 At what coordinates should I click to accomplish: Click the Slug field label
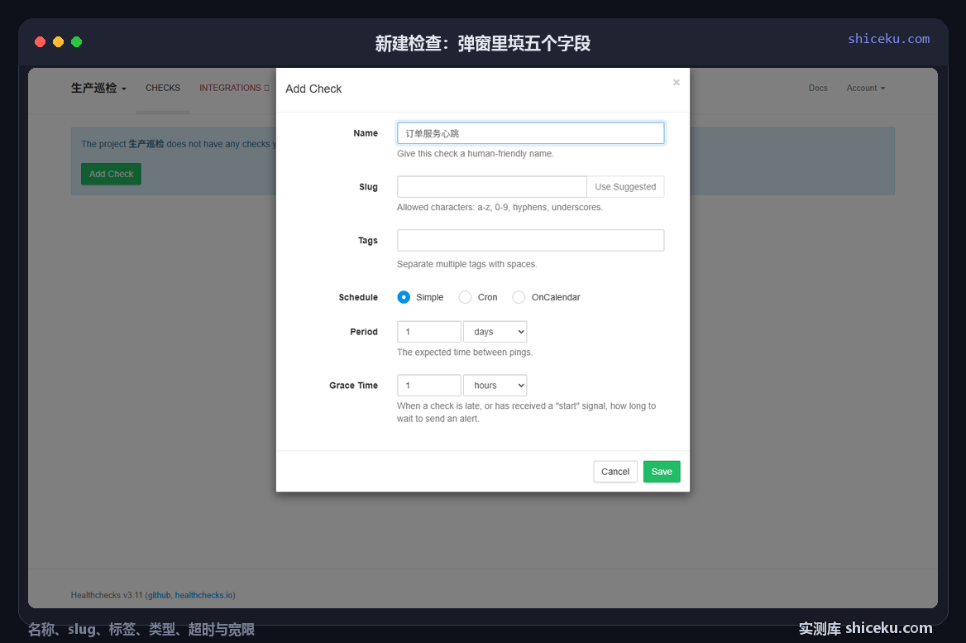[x=368, y=187]
